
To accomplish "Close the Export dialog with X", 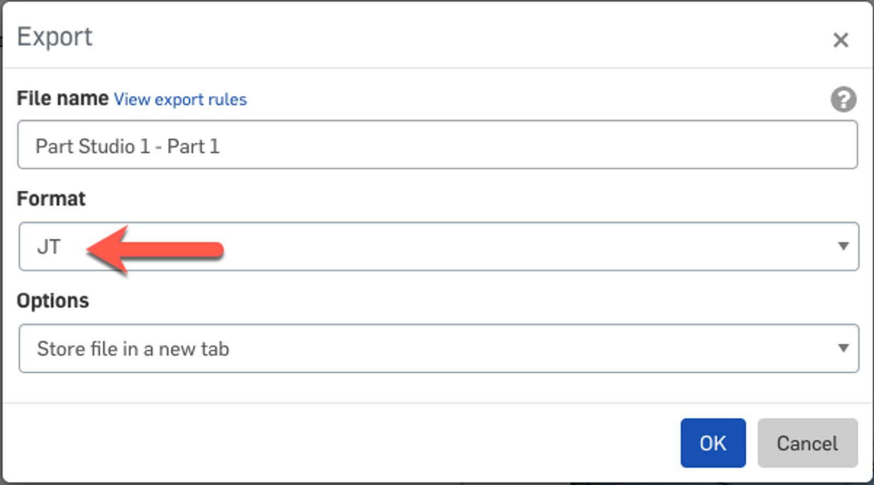I will click(840, 40).
